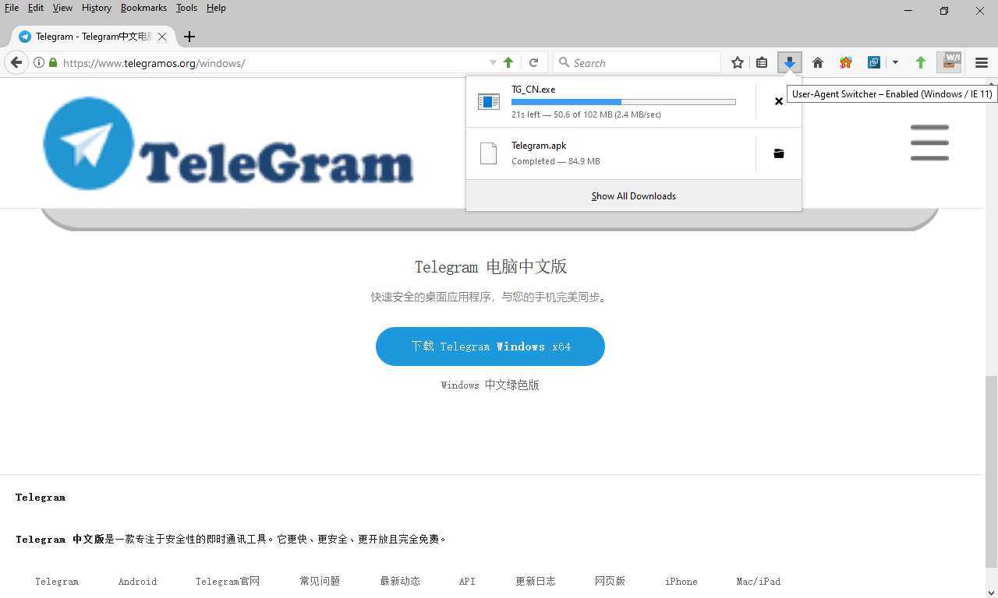The width and height of the screenshot is (998, 598).
Task: Reload the current page
Action: pos(534,63)
